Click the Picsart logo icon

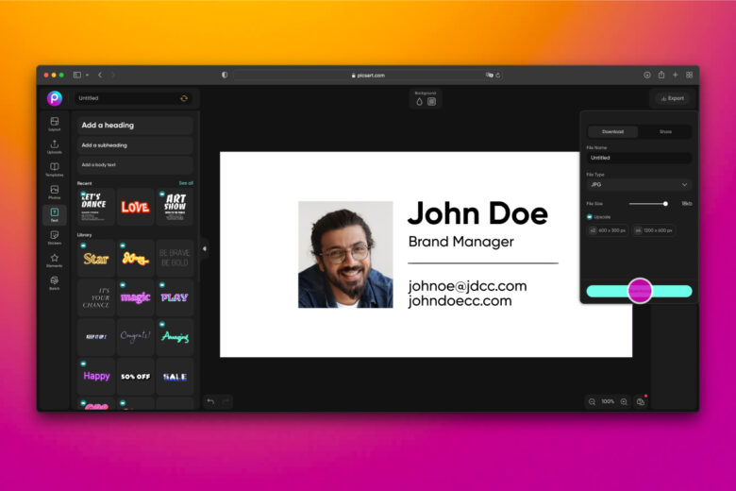point(55,98)
